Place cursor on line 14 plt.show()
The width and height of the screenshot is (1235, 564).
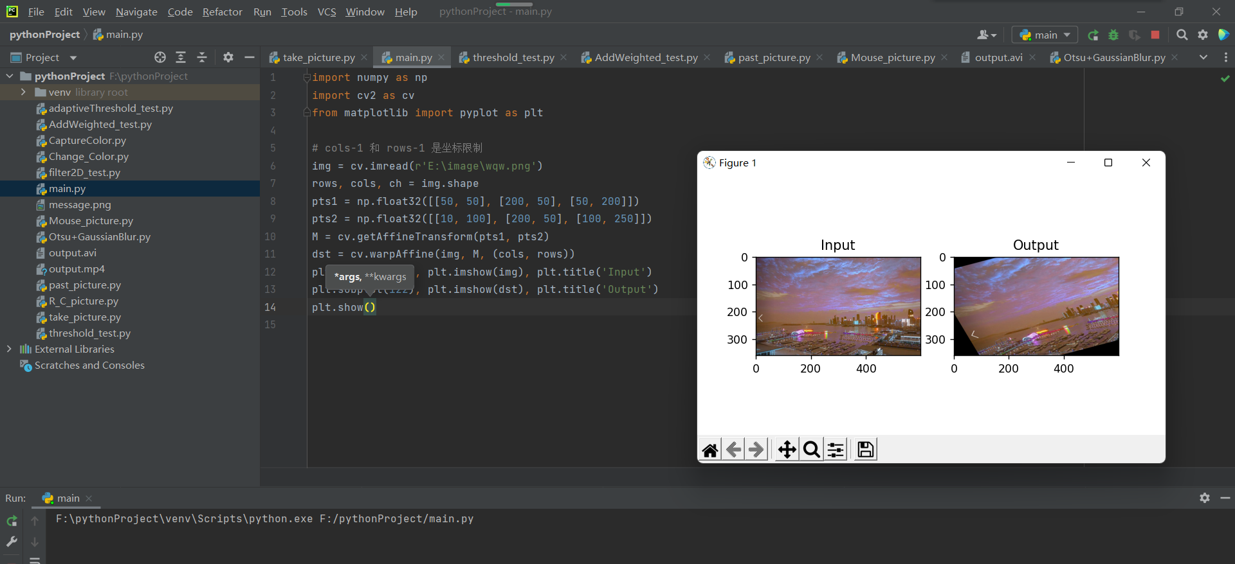343,307
